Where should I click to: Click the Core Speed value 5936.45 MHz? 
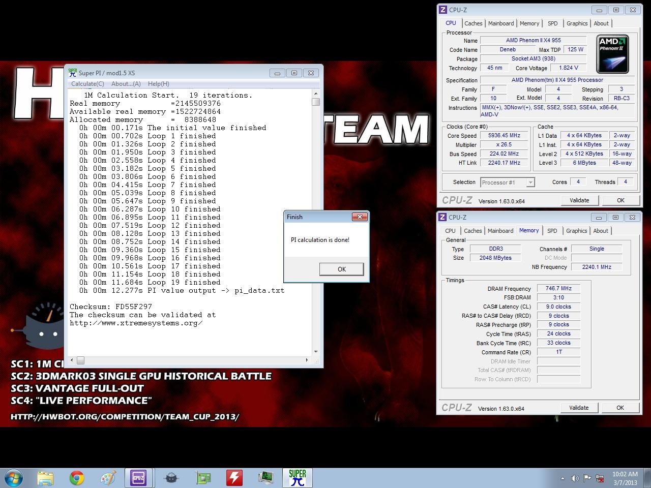505,136
